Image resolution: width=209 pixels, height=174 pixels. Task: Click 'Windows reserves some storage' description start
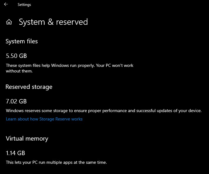pyautogui.click(x=34, y=111)
